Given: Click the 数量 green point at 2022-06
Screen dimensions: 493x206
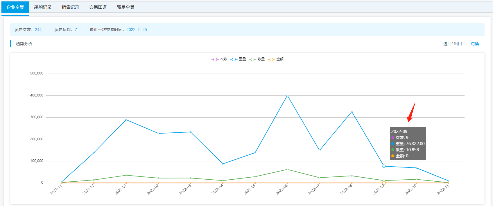Looking at the screenshot, I should click(x=287, y=169).
